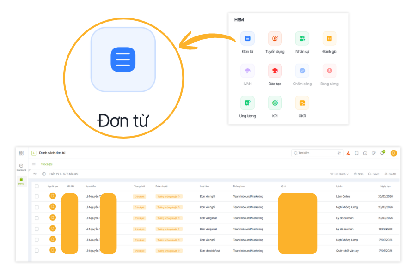The width and height of the screenshot is (416, 277).
Task: Go to Dashboard in the left sidebar
Action: pos(21,167)
